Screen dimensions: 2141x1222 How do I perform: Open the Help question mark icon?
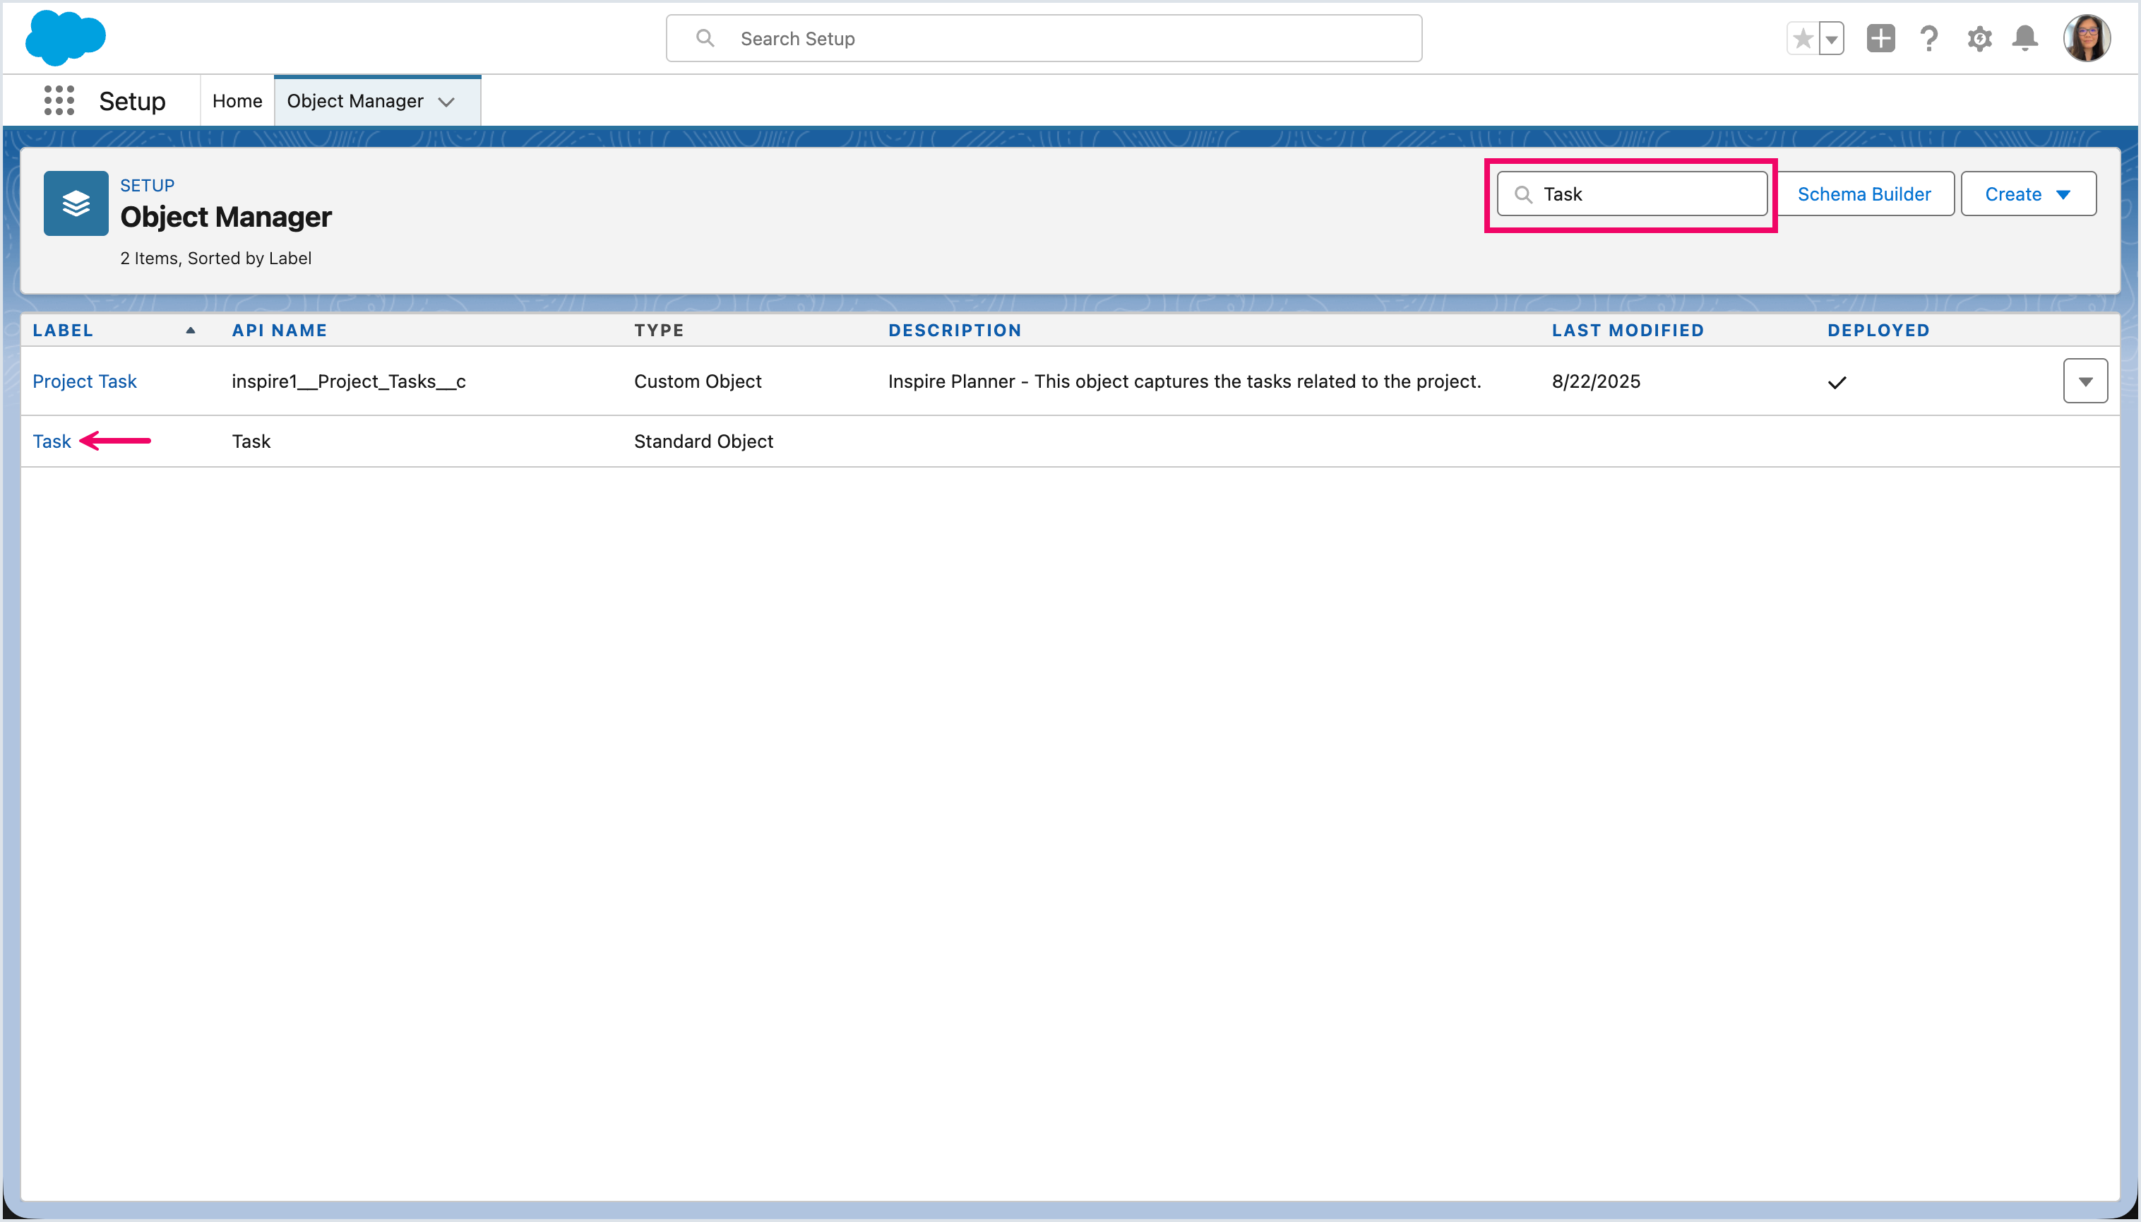pos(1928,39)
